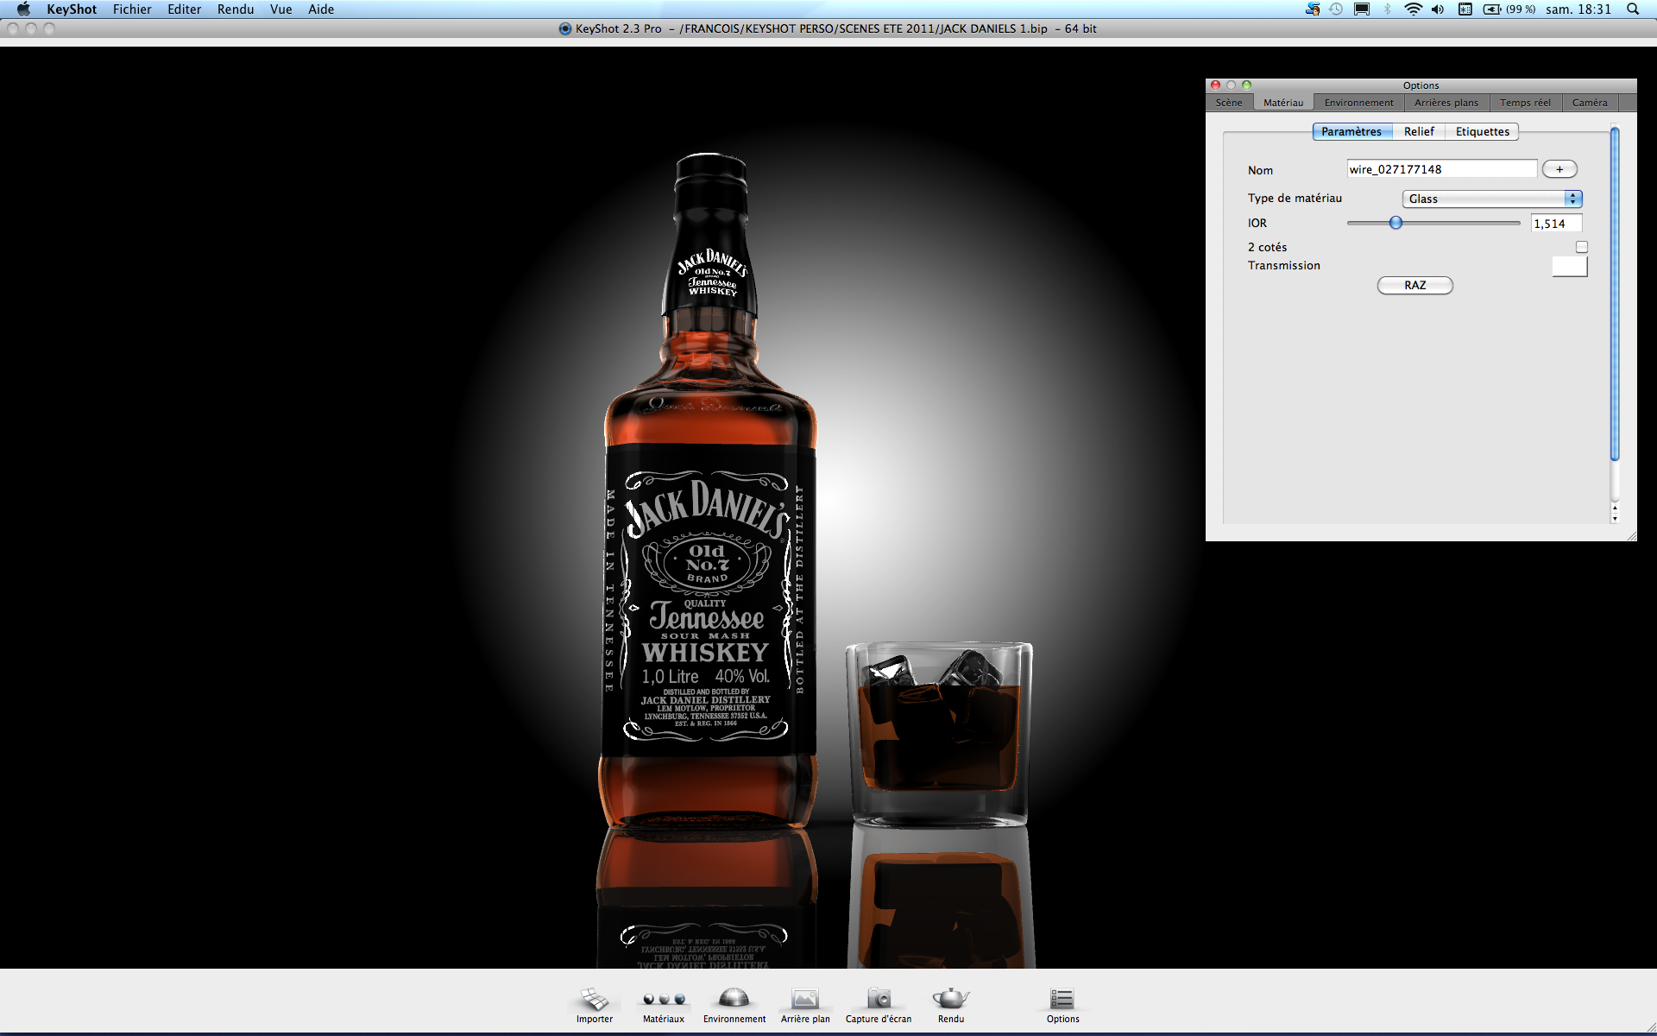The image size is (1657, 1036).
Task: Click the Environnement dome icon
Action: pos(734,999)
